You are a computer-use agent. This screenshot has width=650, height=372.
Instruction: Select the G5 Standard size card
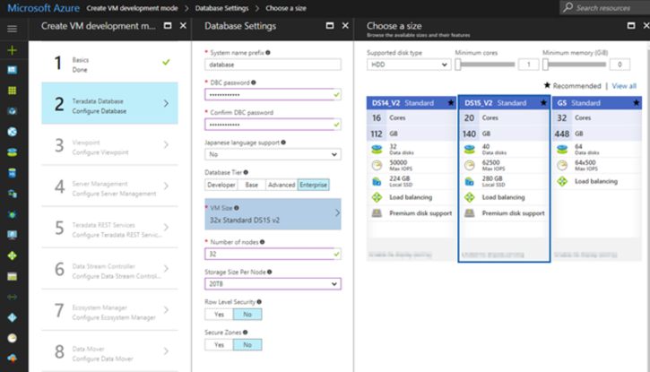tap(597, 178)
